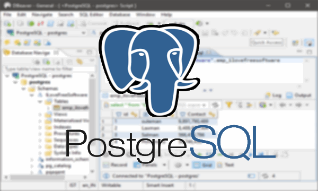Click the green icon in top toolbar
This screenshot has height=191, width=318.
31,23
